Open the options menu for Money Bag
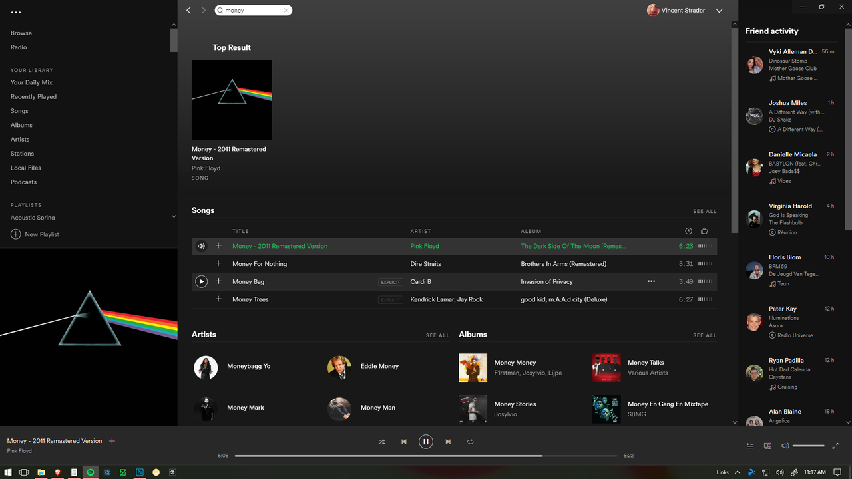 (x=651, y=281)
